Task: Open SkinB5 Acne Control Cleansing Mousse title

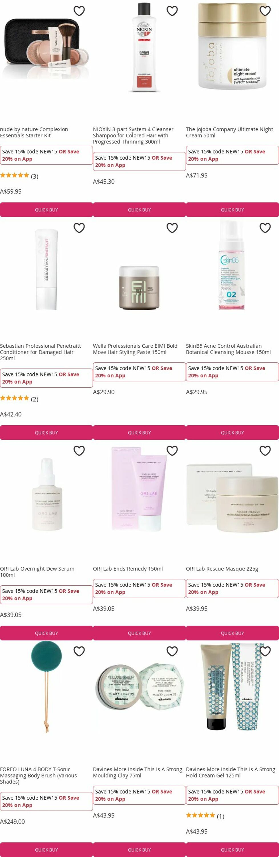Action: point(229,349)
